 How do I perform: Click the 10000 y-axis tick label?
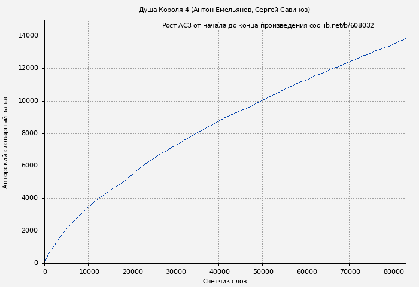28,101
